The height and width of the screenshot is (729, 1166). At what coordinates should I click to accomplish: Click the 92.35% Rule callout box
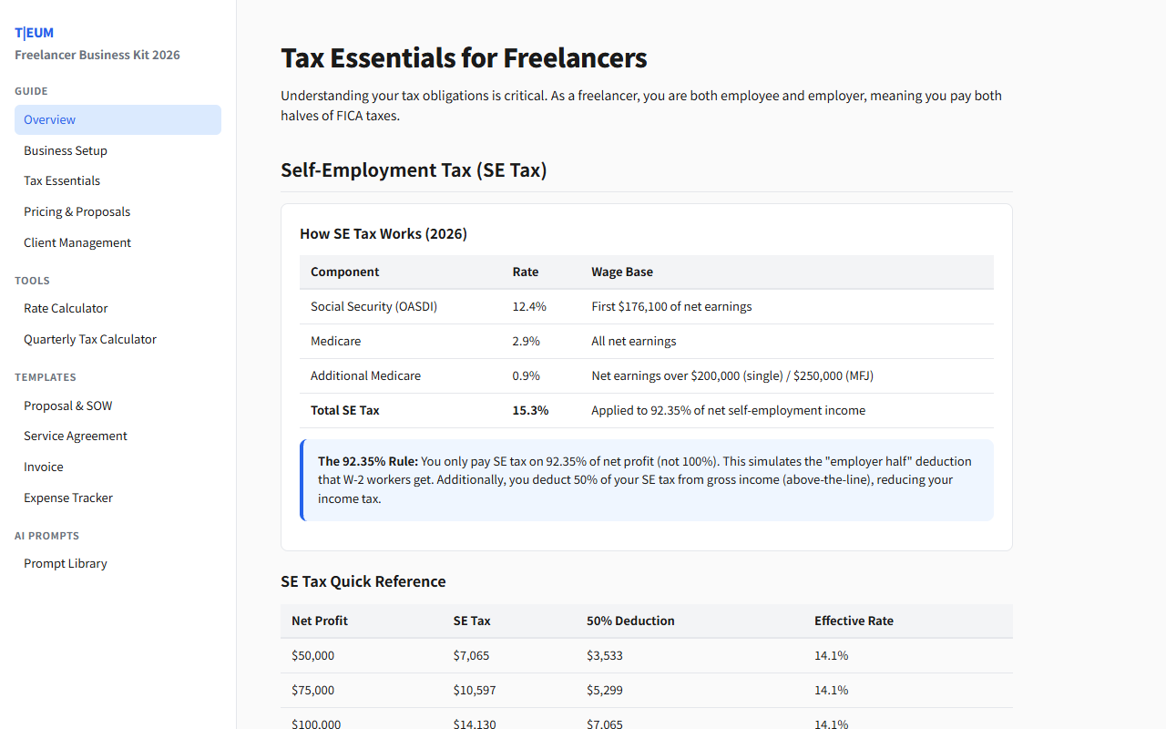647,480
